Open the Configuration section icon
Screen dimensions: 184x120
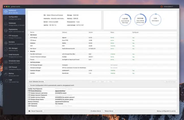point(6,18)
